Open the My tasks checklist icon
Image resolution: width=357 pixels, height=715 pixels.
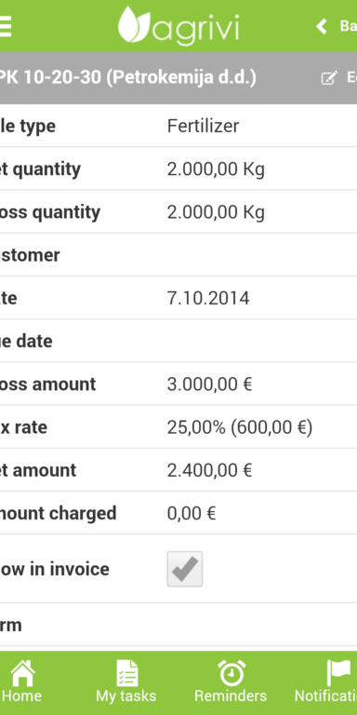(126, 673)
